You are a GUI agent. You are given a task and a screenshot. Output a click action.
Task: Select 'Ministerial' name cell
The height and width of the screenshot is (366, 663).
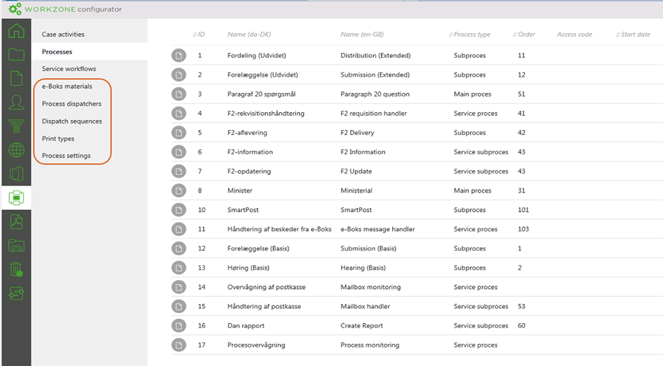(x=356, y=190)
